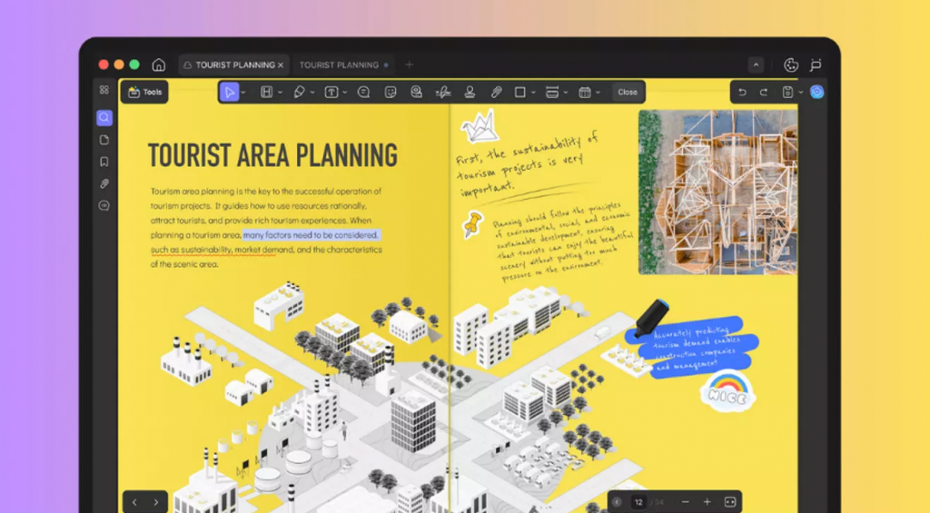930x513 pixels.
Task: Expand the header footer dropdown arrow
Action: point(565,93)
